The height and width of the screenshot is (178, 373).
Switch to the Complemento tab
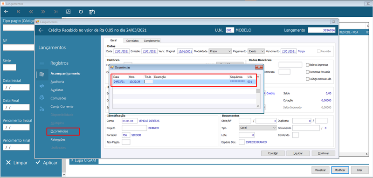point(152,41)
